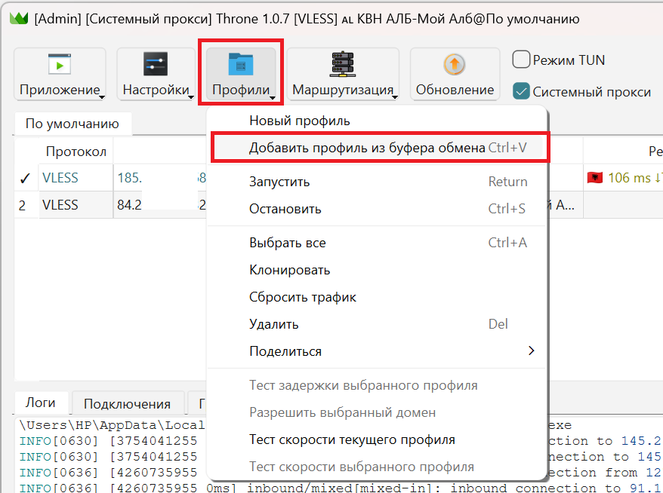Click Сбросить трафик menu entry
The height and width of the screenshot is (493, 663).
[302, 297]
